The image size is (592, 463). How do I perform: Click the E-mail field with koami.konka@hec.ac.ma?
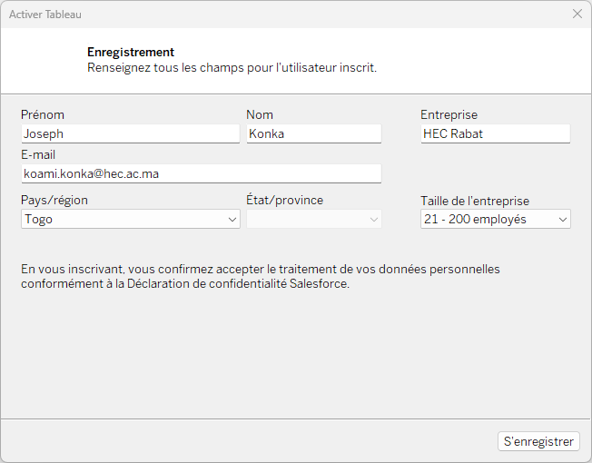click(202, 173)
